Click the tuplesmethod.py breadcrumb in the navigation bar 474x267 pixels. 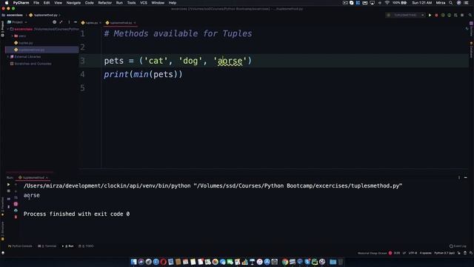(44, 15)
